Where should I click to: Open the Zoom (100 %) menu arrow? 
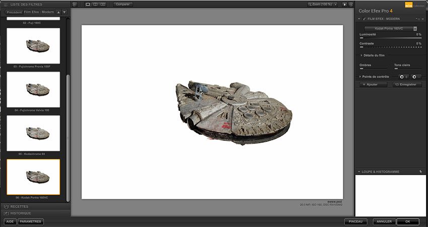tap(335, 5)
